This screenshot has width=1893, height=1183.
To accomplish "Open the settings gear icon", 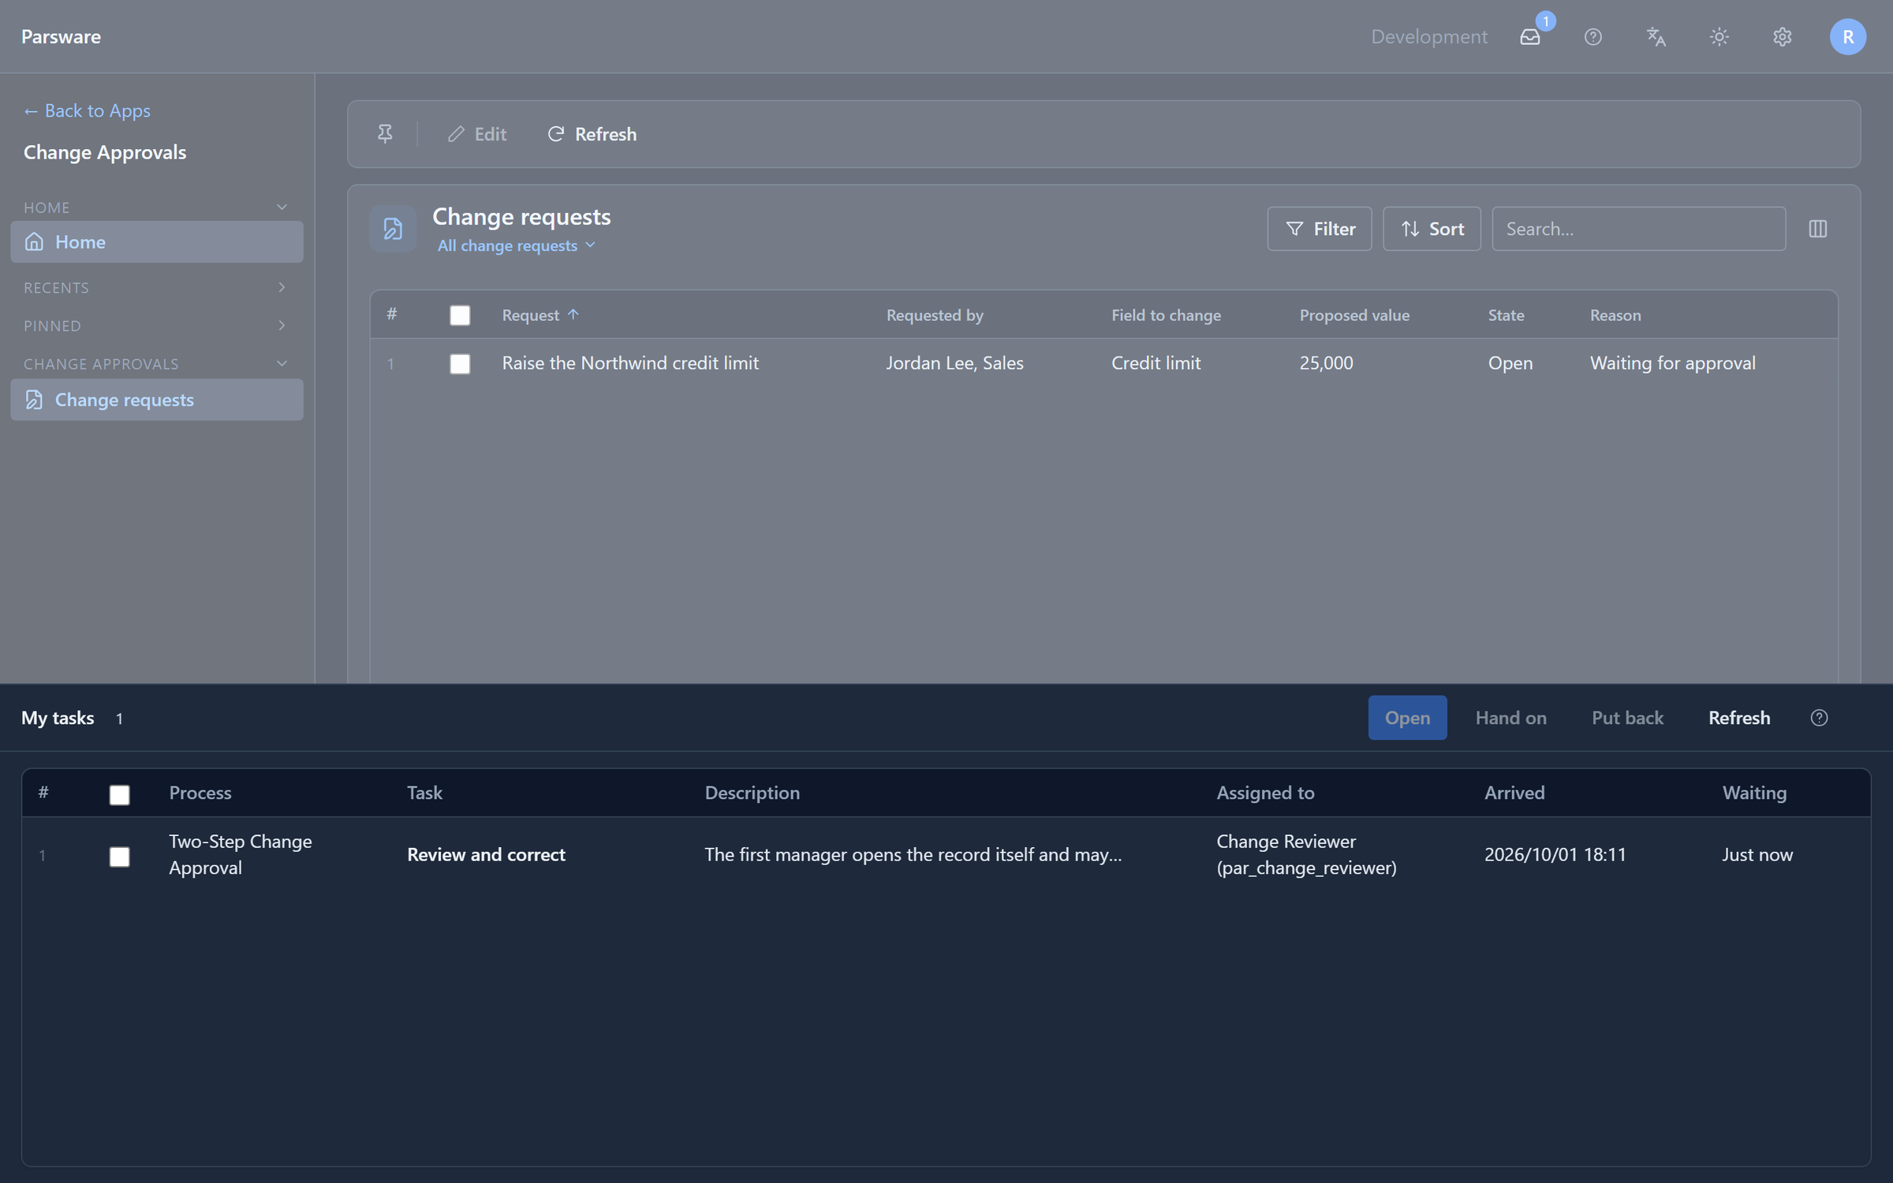I will click(1782, 37).
